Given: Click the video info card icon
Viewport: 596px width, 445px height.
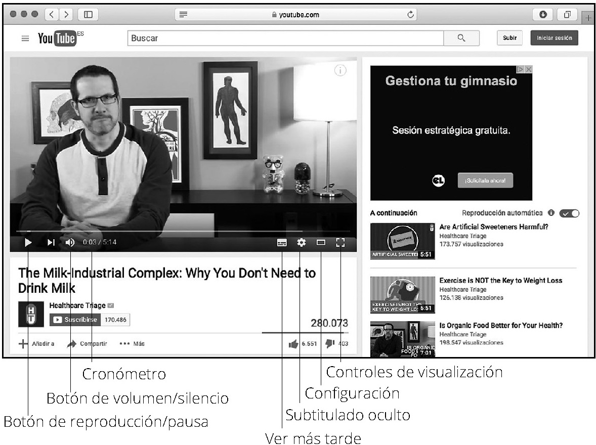Looking at the screenshot, I should click(340, 71).
